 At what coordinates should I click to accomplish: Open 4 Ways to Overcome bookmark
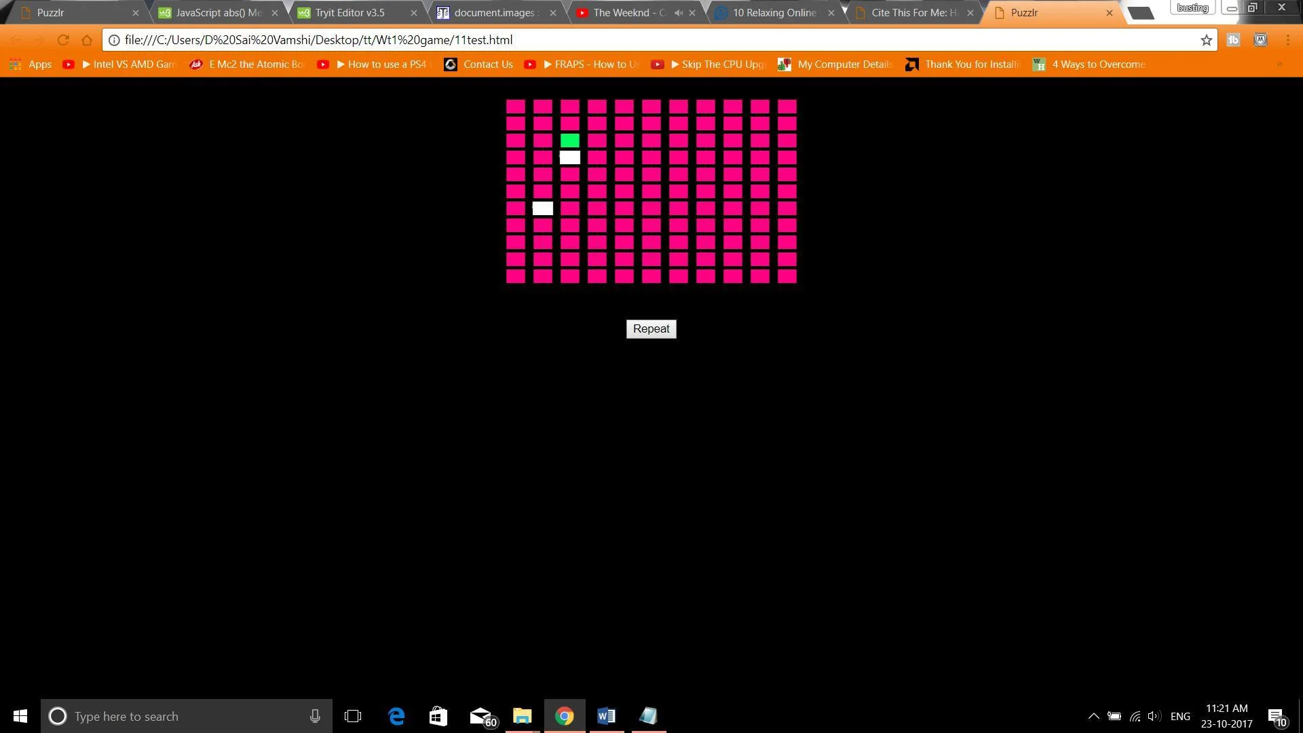1089,64
